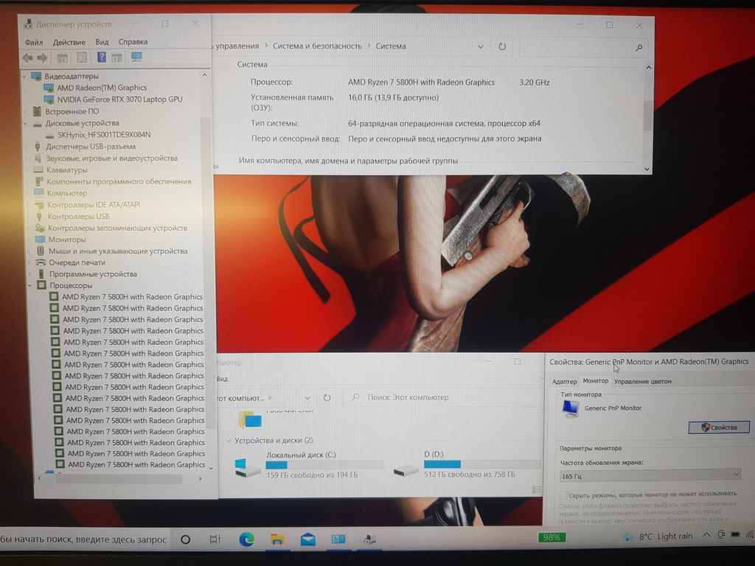The height and width of the screenshot is (566, 755).
Task: Click the Scan for hardware changes monitor icon
Action: pyautogui.click(x=136, y=57)
